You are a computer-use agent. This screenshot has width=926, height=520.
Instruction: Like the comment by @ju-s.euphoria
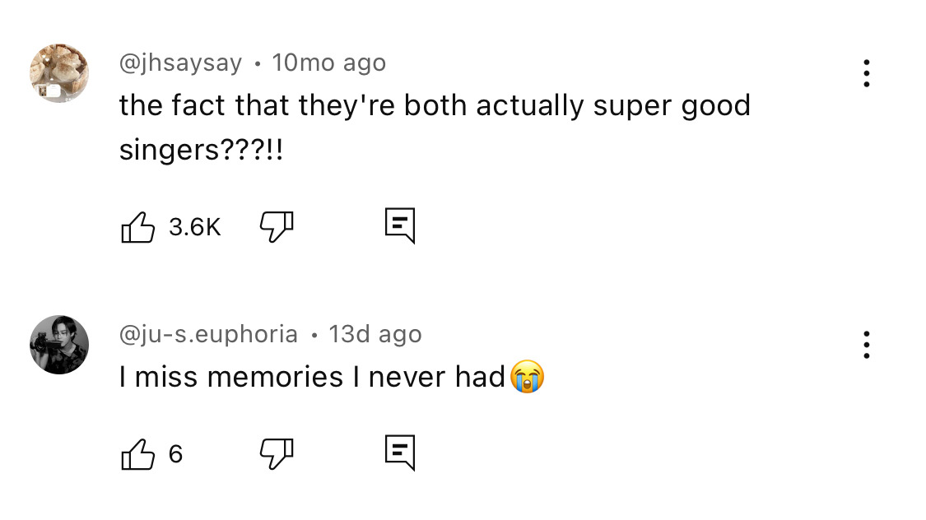pos(138,453)
